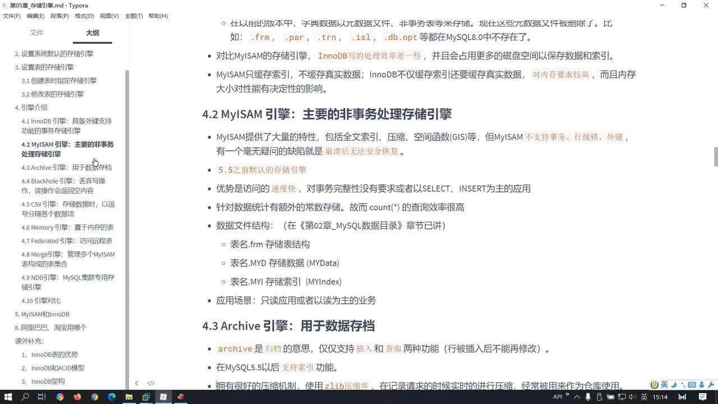
Task: Toggle IME moon half-width icon
Action: (674, 385)
